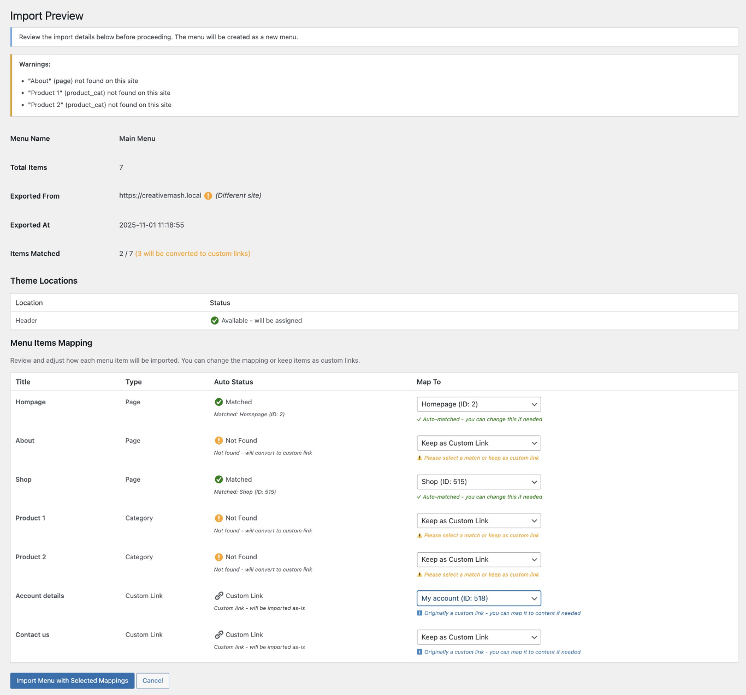Viewport: 746px width, 695px height.
Task: Click the orange warning icon beside creativemash.local URL
Action: tap(208, 196)
